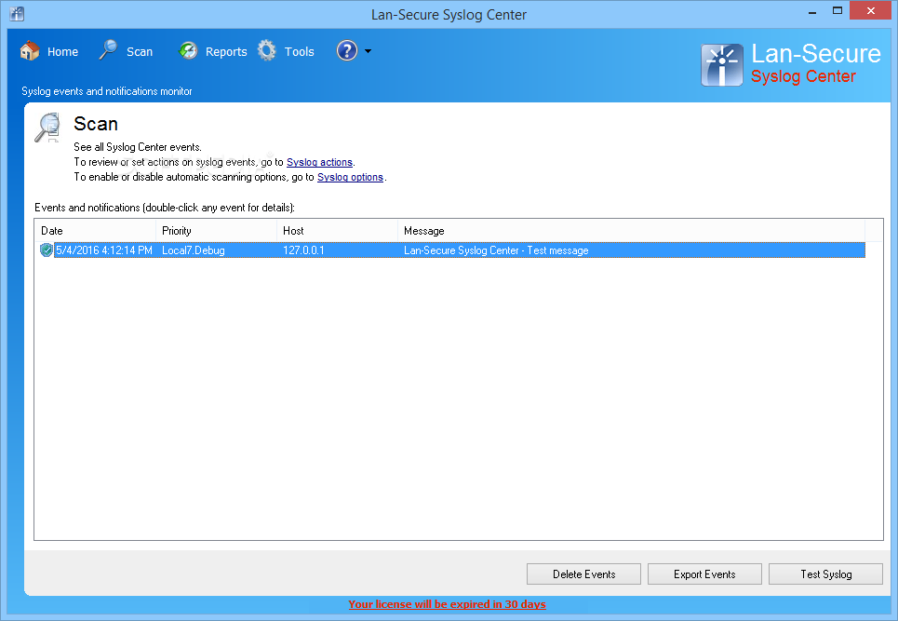Open the license expiration warning link

click(447, 604)
